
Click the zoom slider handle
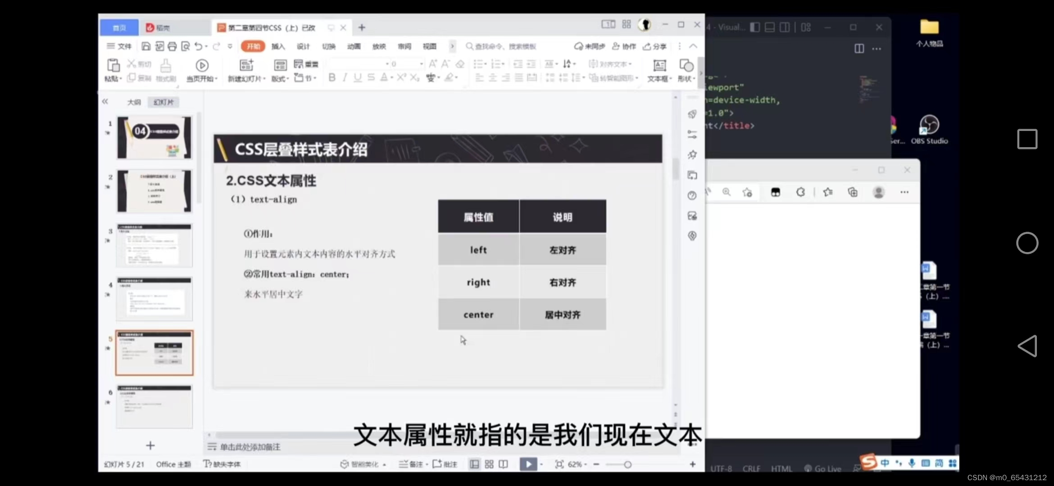[x=627, y=464]
